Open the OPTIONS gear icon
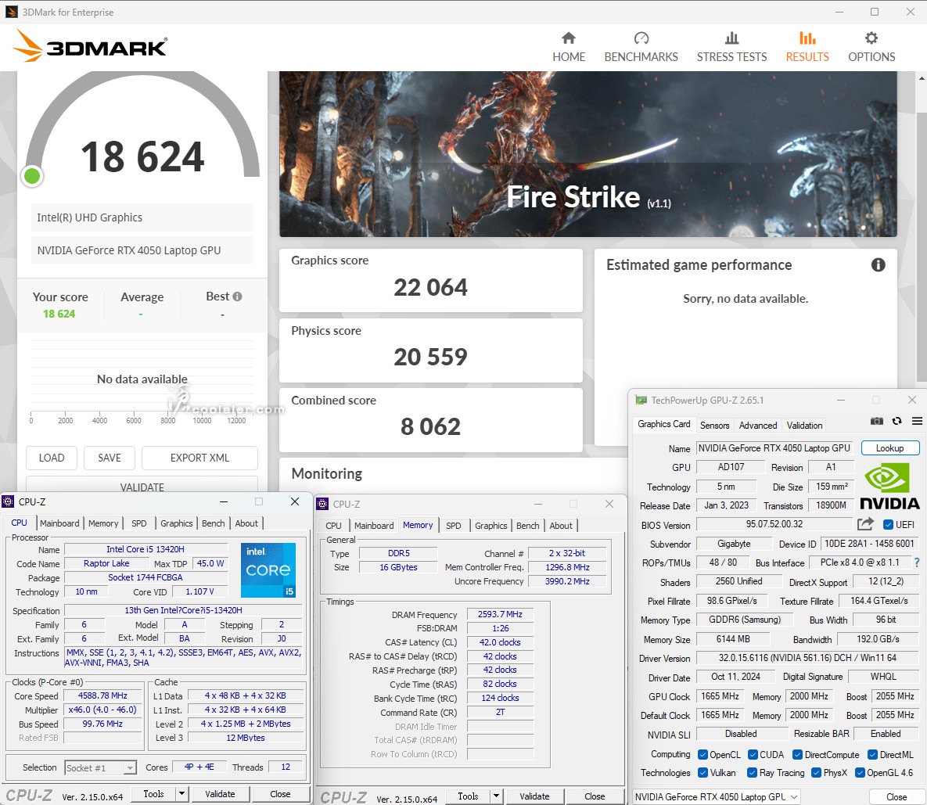 [x=871, y=38]
